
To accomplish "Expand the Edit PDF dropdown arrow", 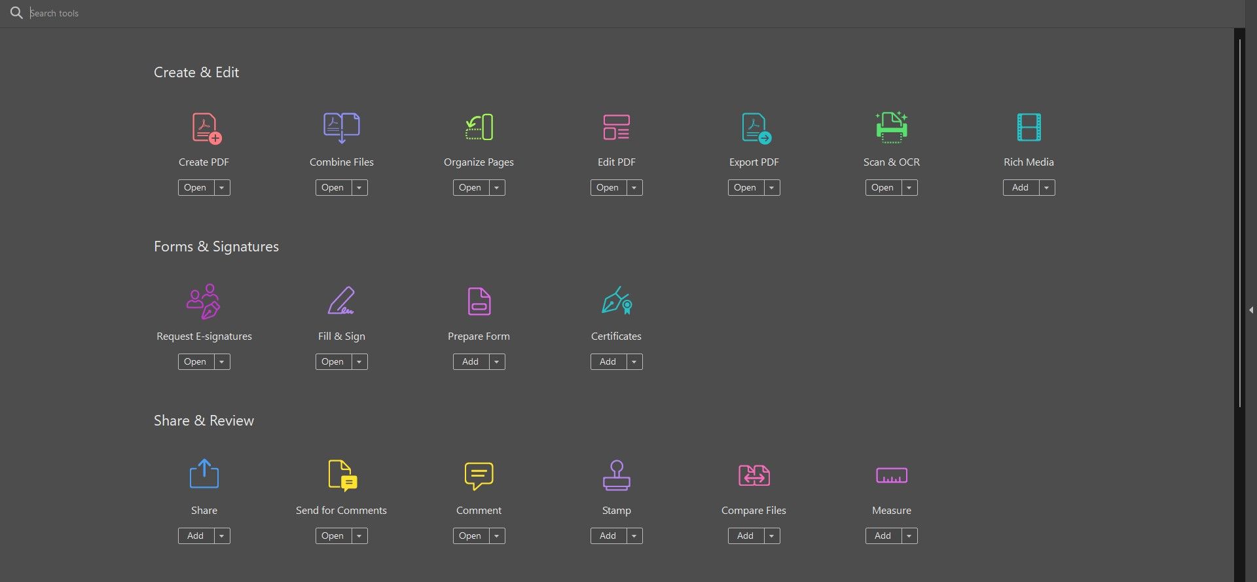I will (634, 188).
